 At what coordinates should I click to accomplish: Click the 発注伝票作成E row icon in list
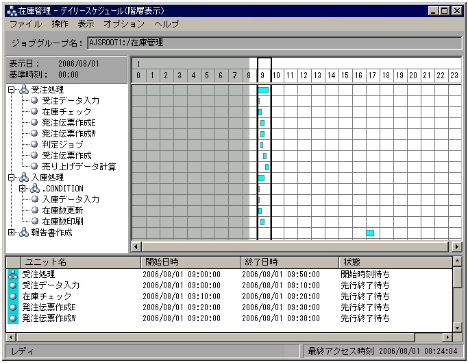pos(13,307)
